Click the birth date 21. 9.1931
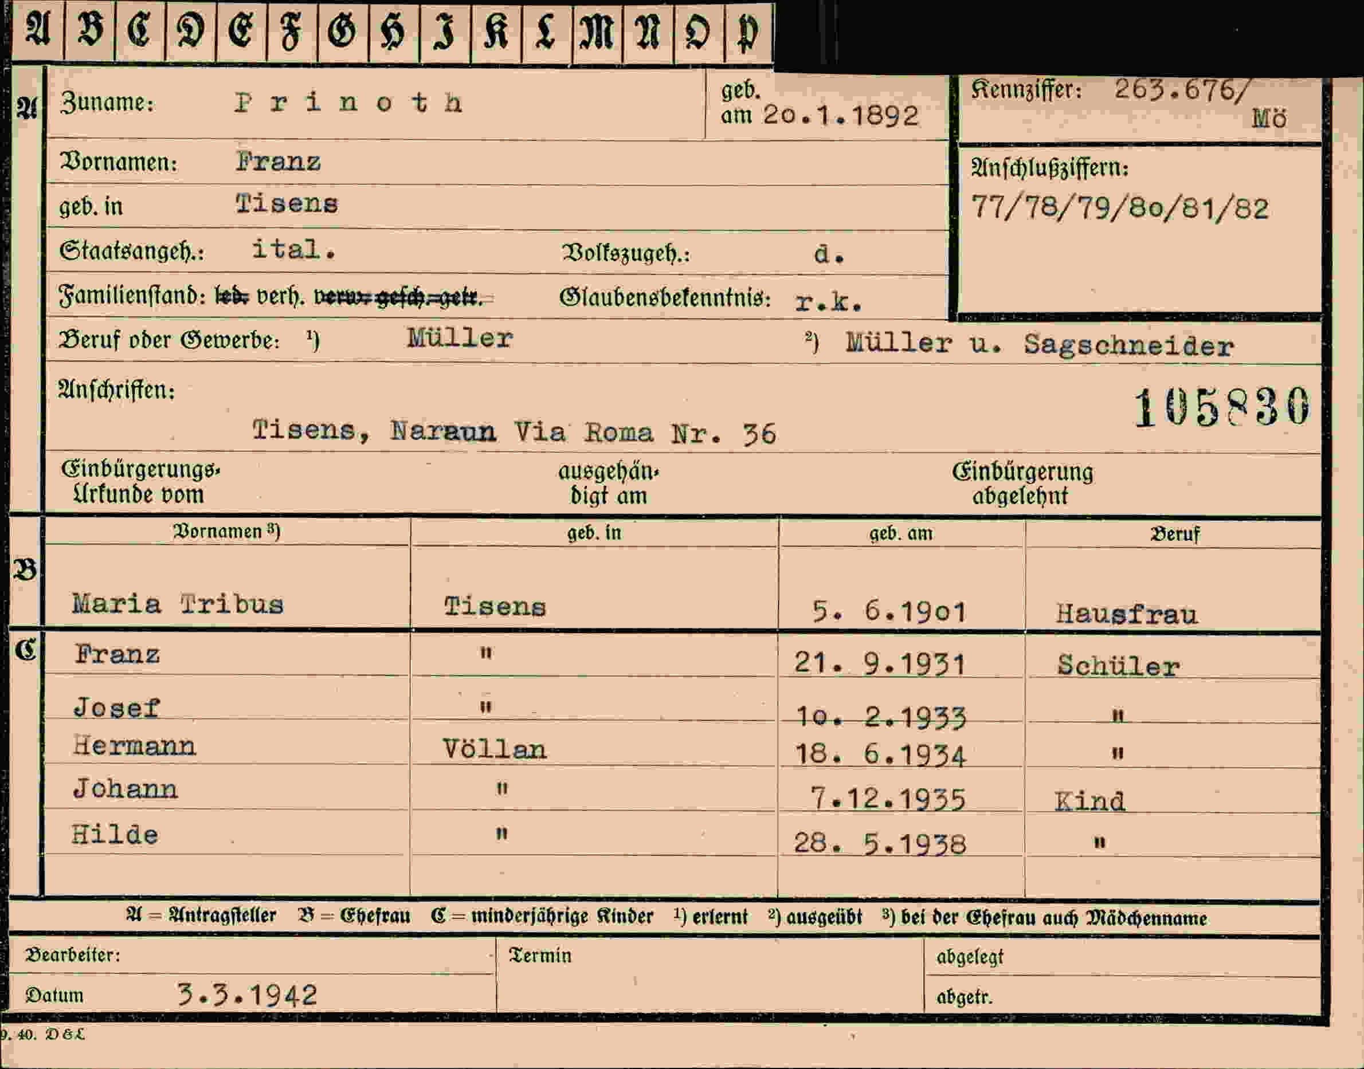1364x1069 pixels. [x=880, y=663]
